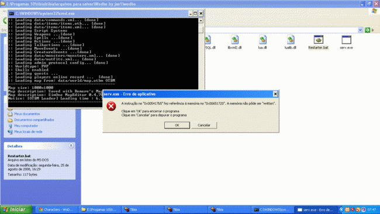Click the Windows flag logo in the Explorer toolbar
Screen dimensions: 380x214
[374, 11]
